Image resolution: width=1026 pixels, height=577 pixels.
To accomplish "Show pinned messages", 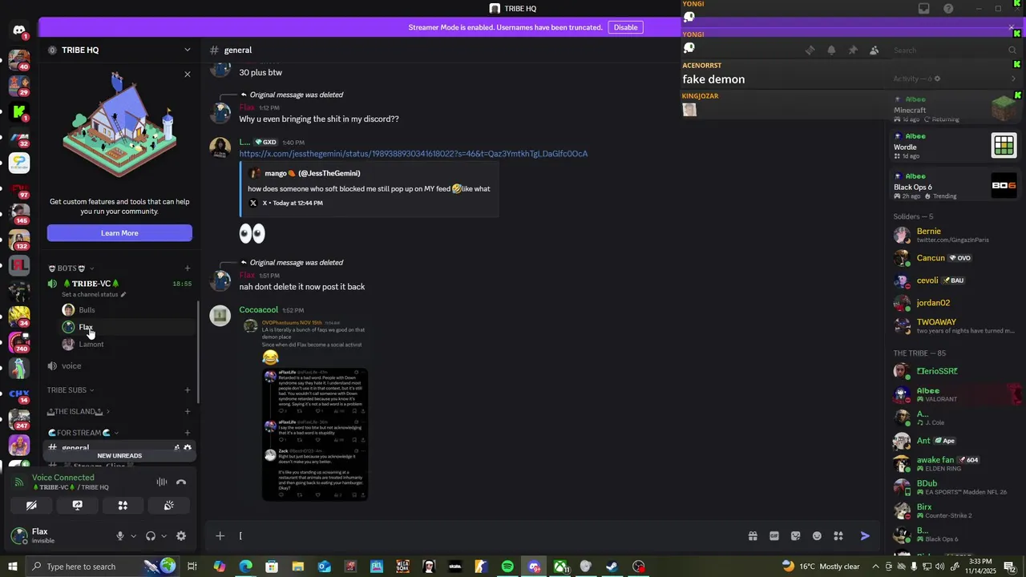I will pos(853,50).
